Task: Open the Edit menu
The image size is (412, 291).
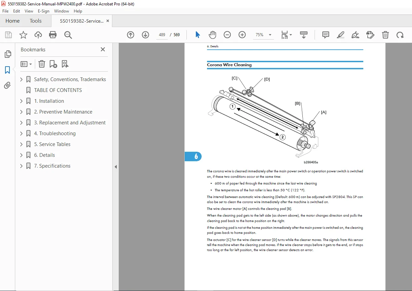Action: pos(17,11)
